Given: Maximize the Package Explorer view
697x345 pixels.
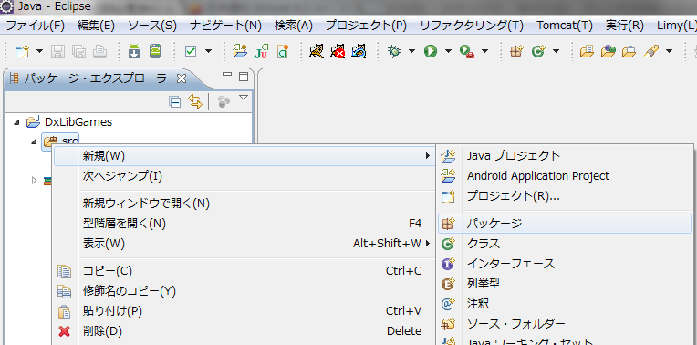Looking at the screenshot, I should 244,77.
